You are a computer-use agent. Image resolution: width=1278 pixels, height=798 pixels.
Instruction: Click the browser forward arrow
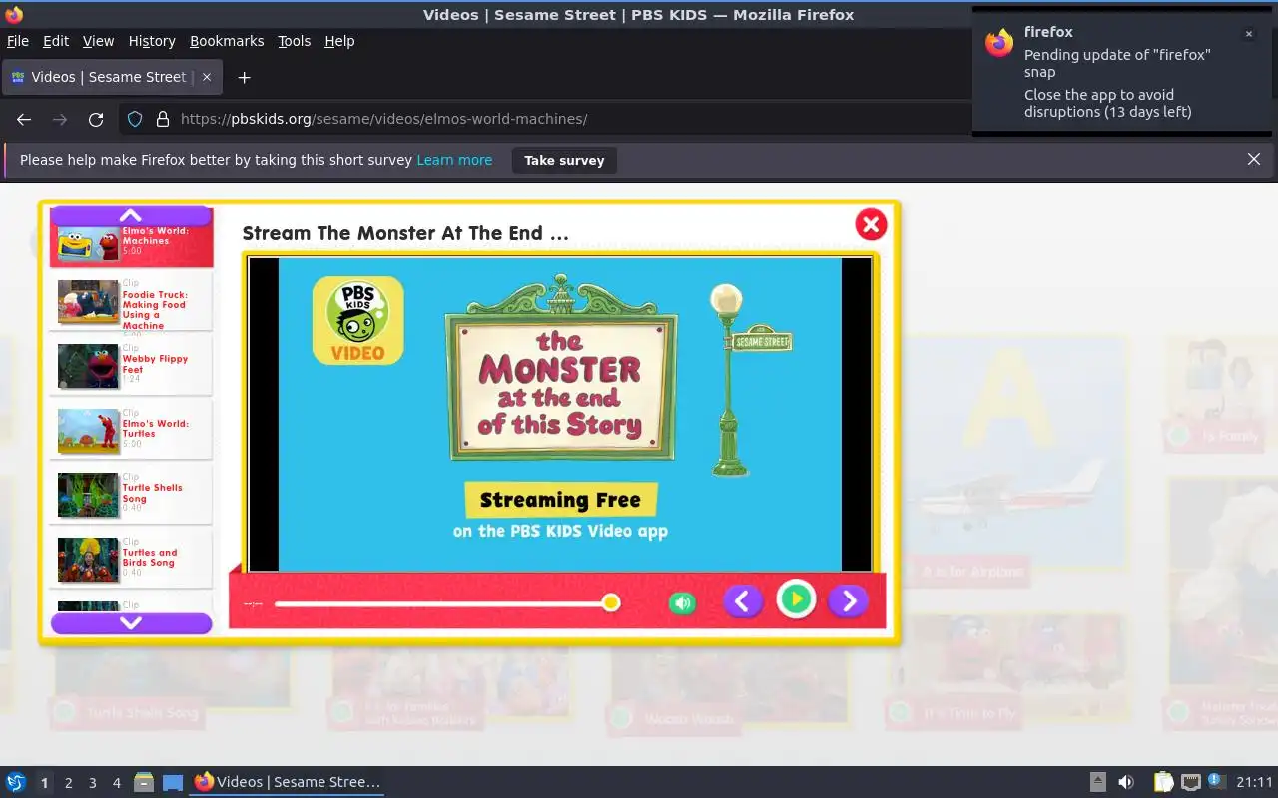(60, 119)
